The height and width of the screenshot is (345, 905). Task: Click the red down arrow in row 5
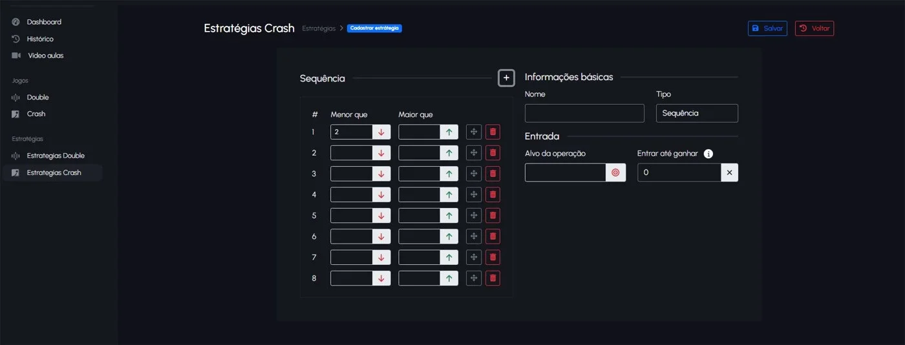(381, 216)
